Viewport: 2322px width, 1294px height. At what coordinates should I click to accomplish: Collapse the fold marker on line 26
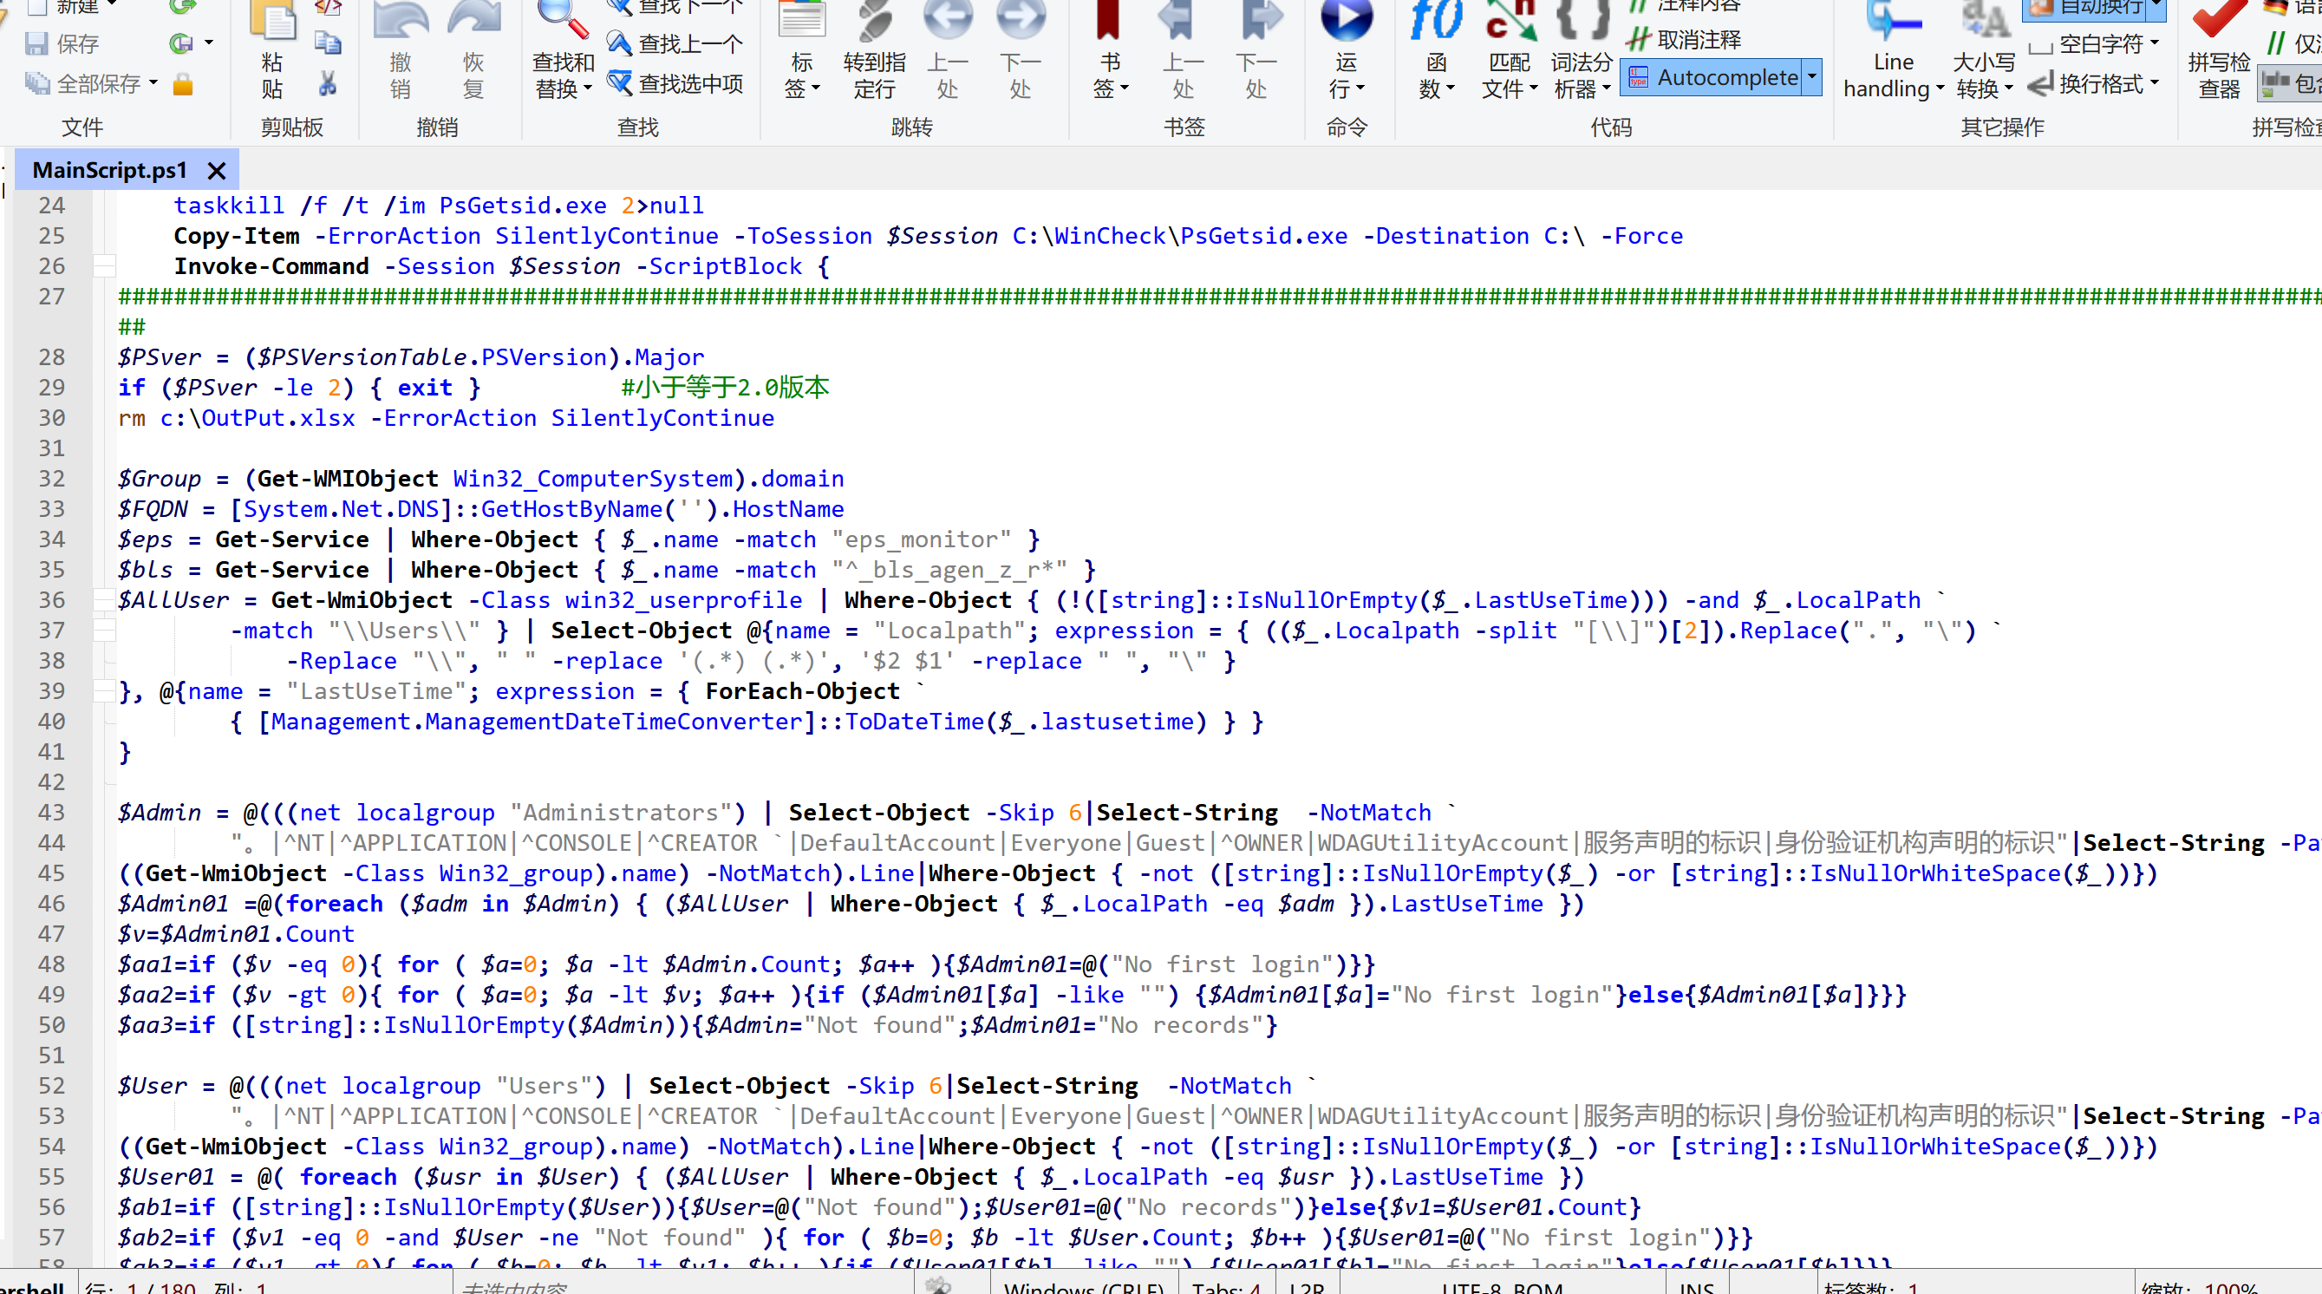click(x=105, y=266)
